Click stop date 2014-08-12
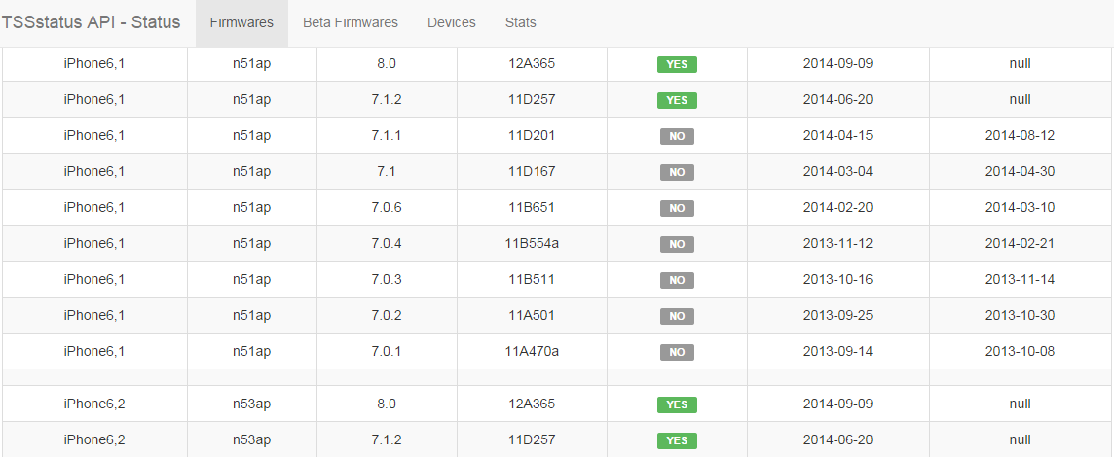1114x457 pixels. (x=1021, y=135)
